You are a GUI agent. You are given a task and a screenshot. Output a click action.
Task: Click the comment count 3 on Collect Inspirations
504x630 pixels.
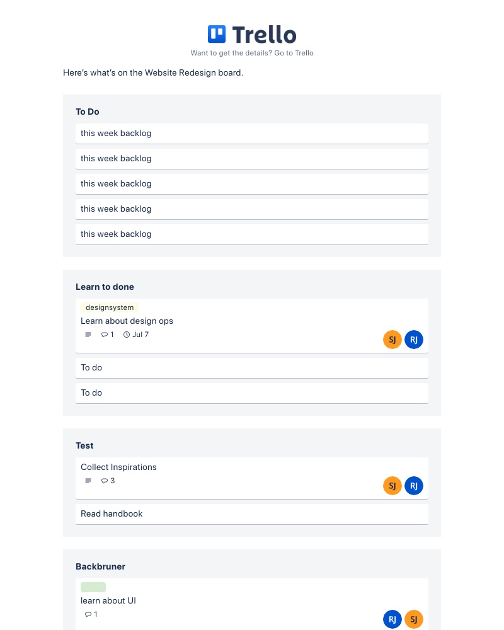click(x=108, y=481)
